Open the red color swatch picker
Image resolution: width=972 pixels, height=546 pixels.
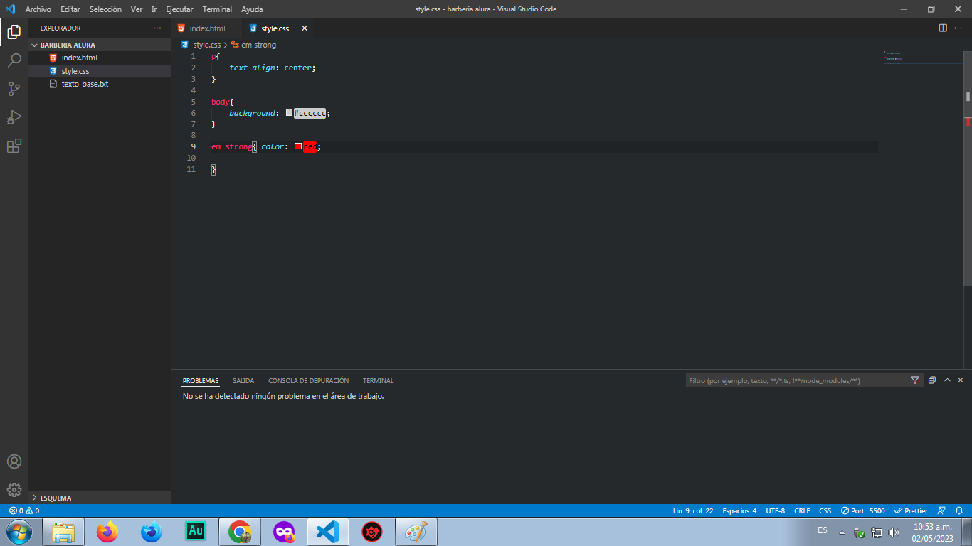tap(298, 146)
